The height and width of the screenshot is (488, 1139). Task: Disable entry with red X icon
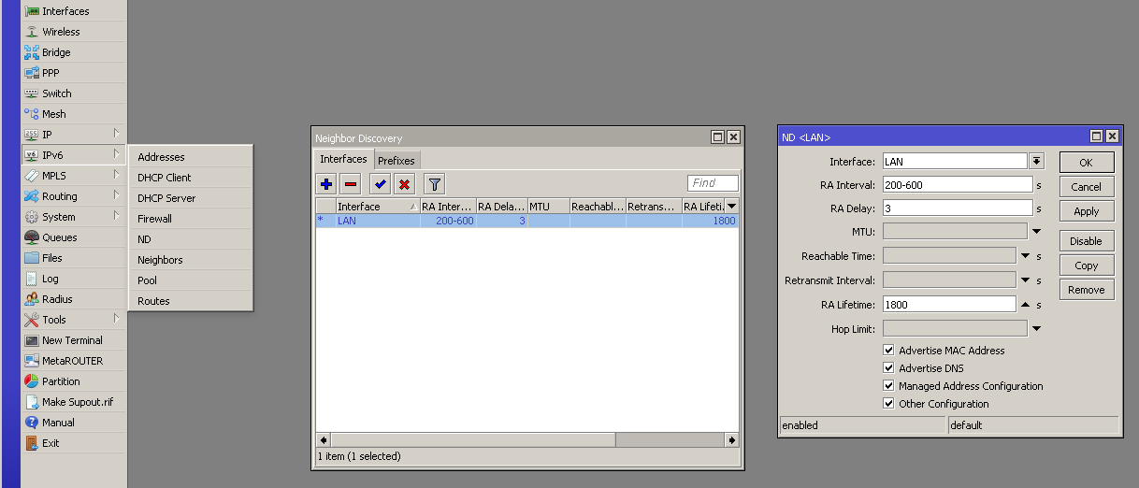(404, 184)
